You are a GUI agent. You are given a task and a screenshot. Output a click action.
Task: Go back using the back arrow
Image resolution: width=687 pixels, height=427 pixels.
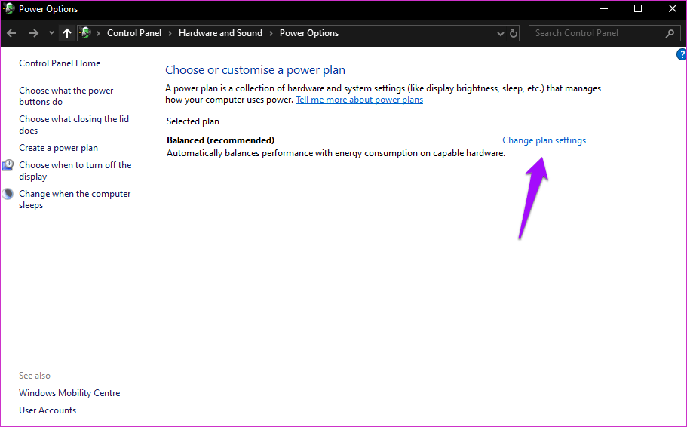(x=12, y=33)
